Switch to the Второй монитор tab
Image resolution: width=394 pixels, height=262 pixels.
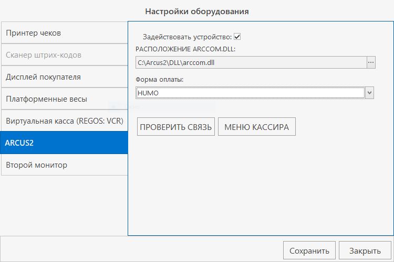point(64,165)
